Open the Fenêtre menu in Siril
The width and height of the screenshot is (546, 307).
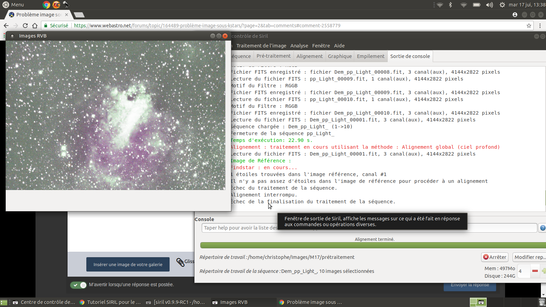pyautogui.click(x=321, y=46)
